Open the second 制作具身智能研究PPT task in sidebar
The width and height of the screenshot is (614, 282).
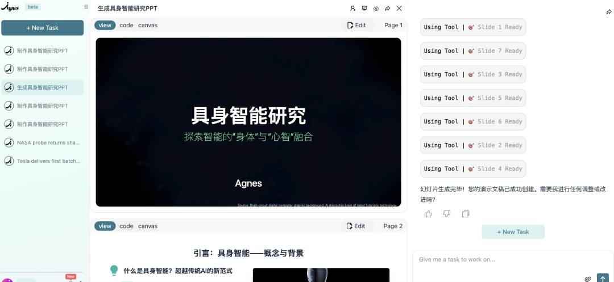pos(42,69)
